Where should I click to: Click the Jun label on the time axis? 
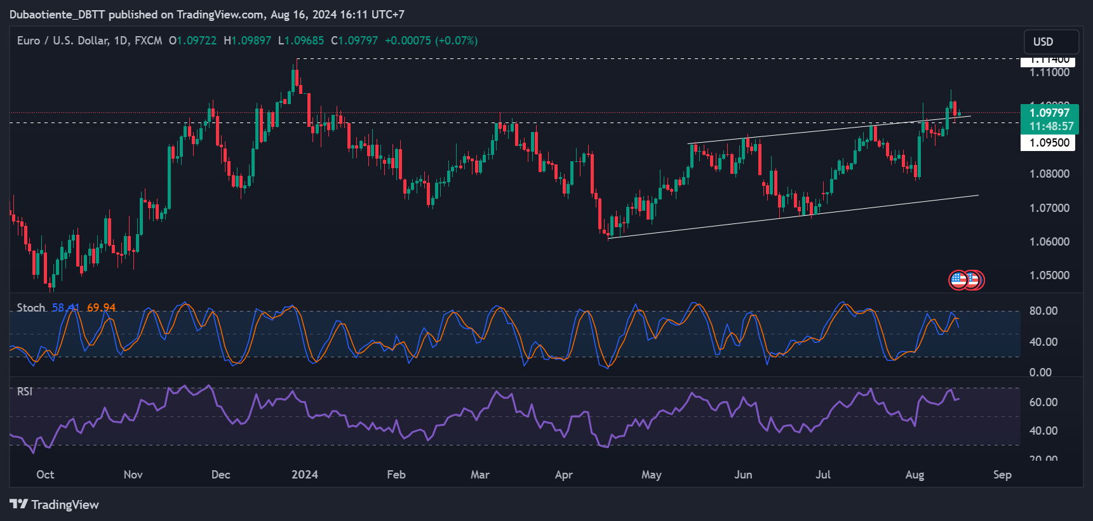pos(742,475)
